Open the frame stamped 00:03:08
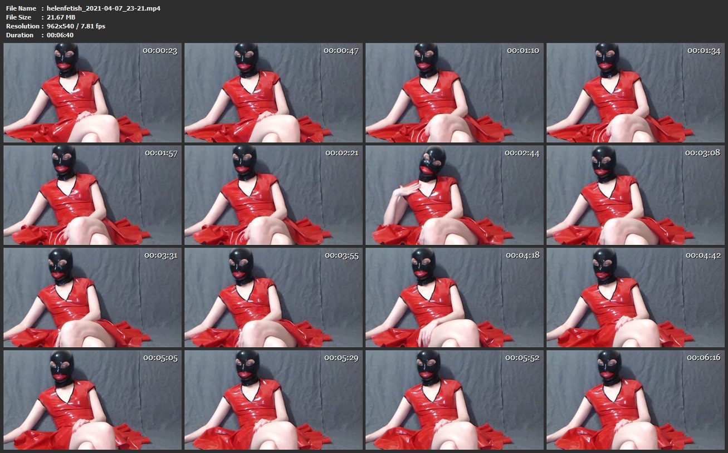Viewport: 728px width, 453px height. click(636, 195)
